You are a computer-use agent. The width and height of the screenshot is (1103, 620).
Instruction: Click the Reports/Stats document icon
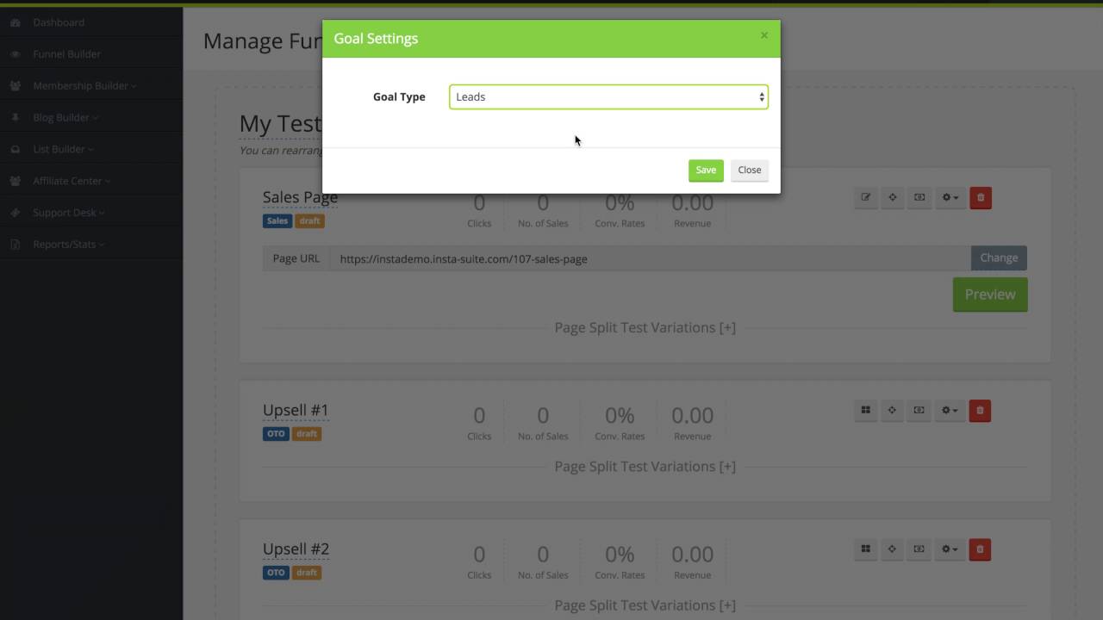pos(16,245)
